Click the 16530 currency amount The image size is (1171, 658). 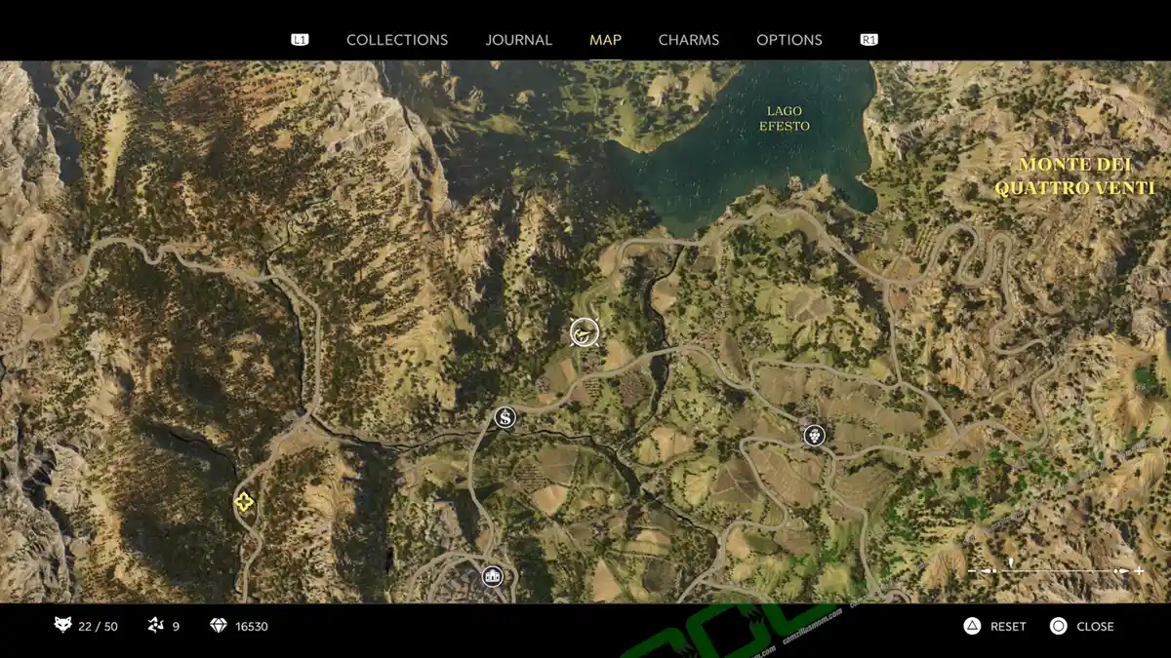coord(252,627)
